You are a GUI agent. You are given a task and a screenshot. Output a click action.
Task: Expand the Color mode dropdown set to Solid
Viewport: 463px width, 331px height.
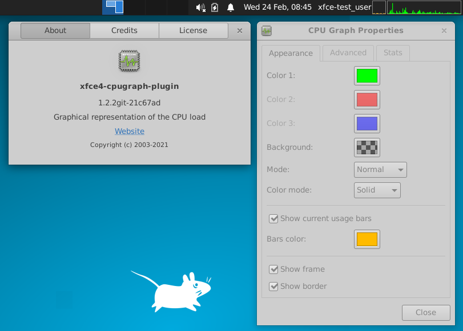377,190
